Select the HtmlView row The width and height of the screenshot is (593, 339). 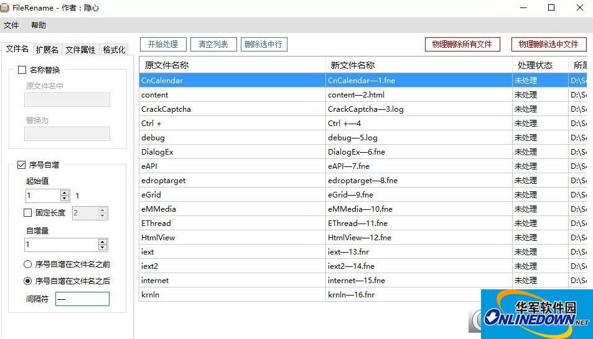coord(363,237)
